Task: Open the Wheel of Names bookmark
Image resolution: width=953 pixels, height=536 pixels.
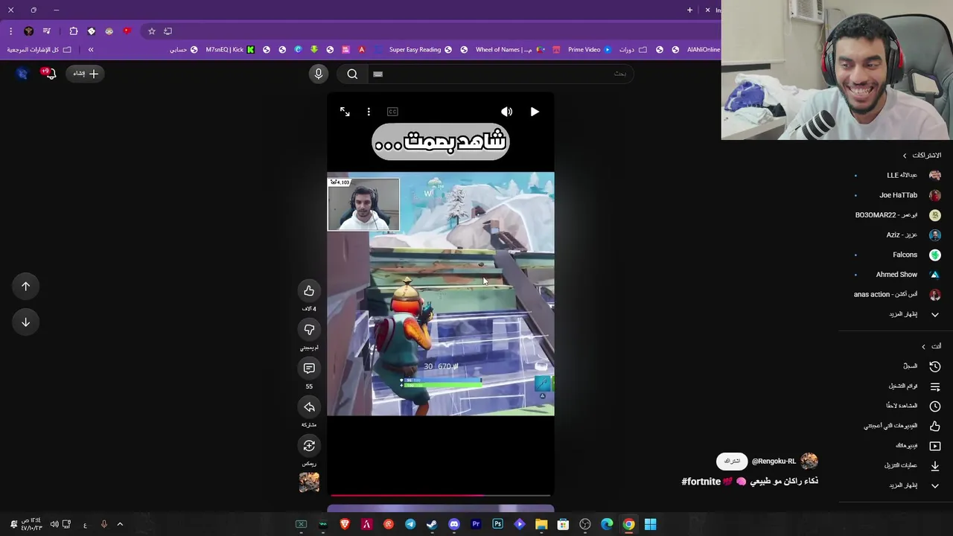Action: click(x=511, y=50)
